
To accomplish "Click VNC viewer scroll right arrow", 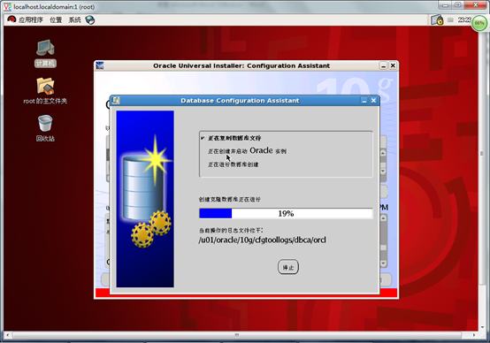I will [474, 335].
